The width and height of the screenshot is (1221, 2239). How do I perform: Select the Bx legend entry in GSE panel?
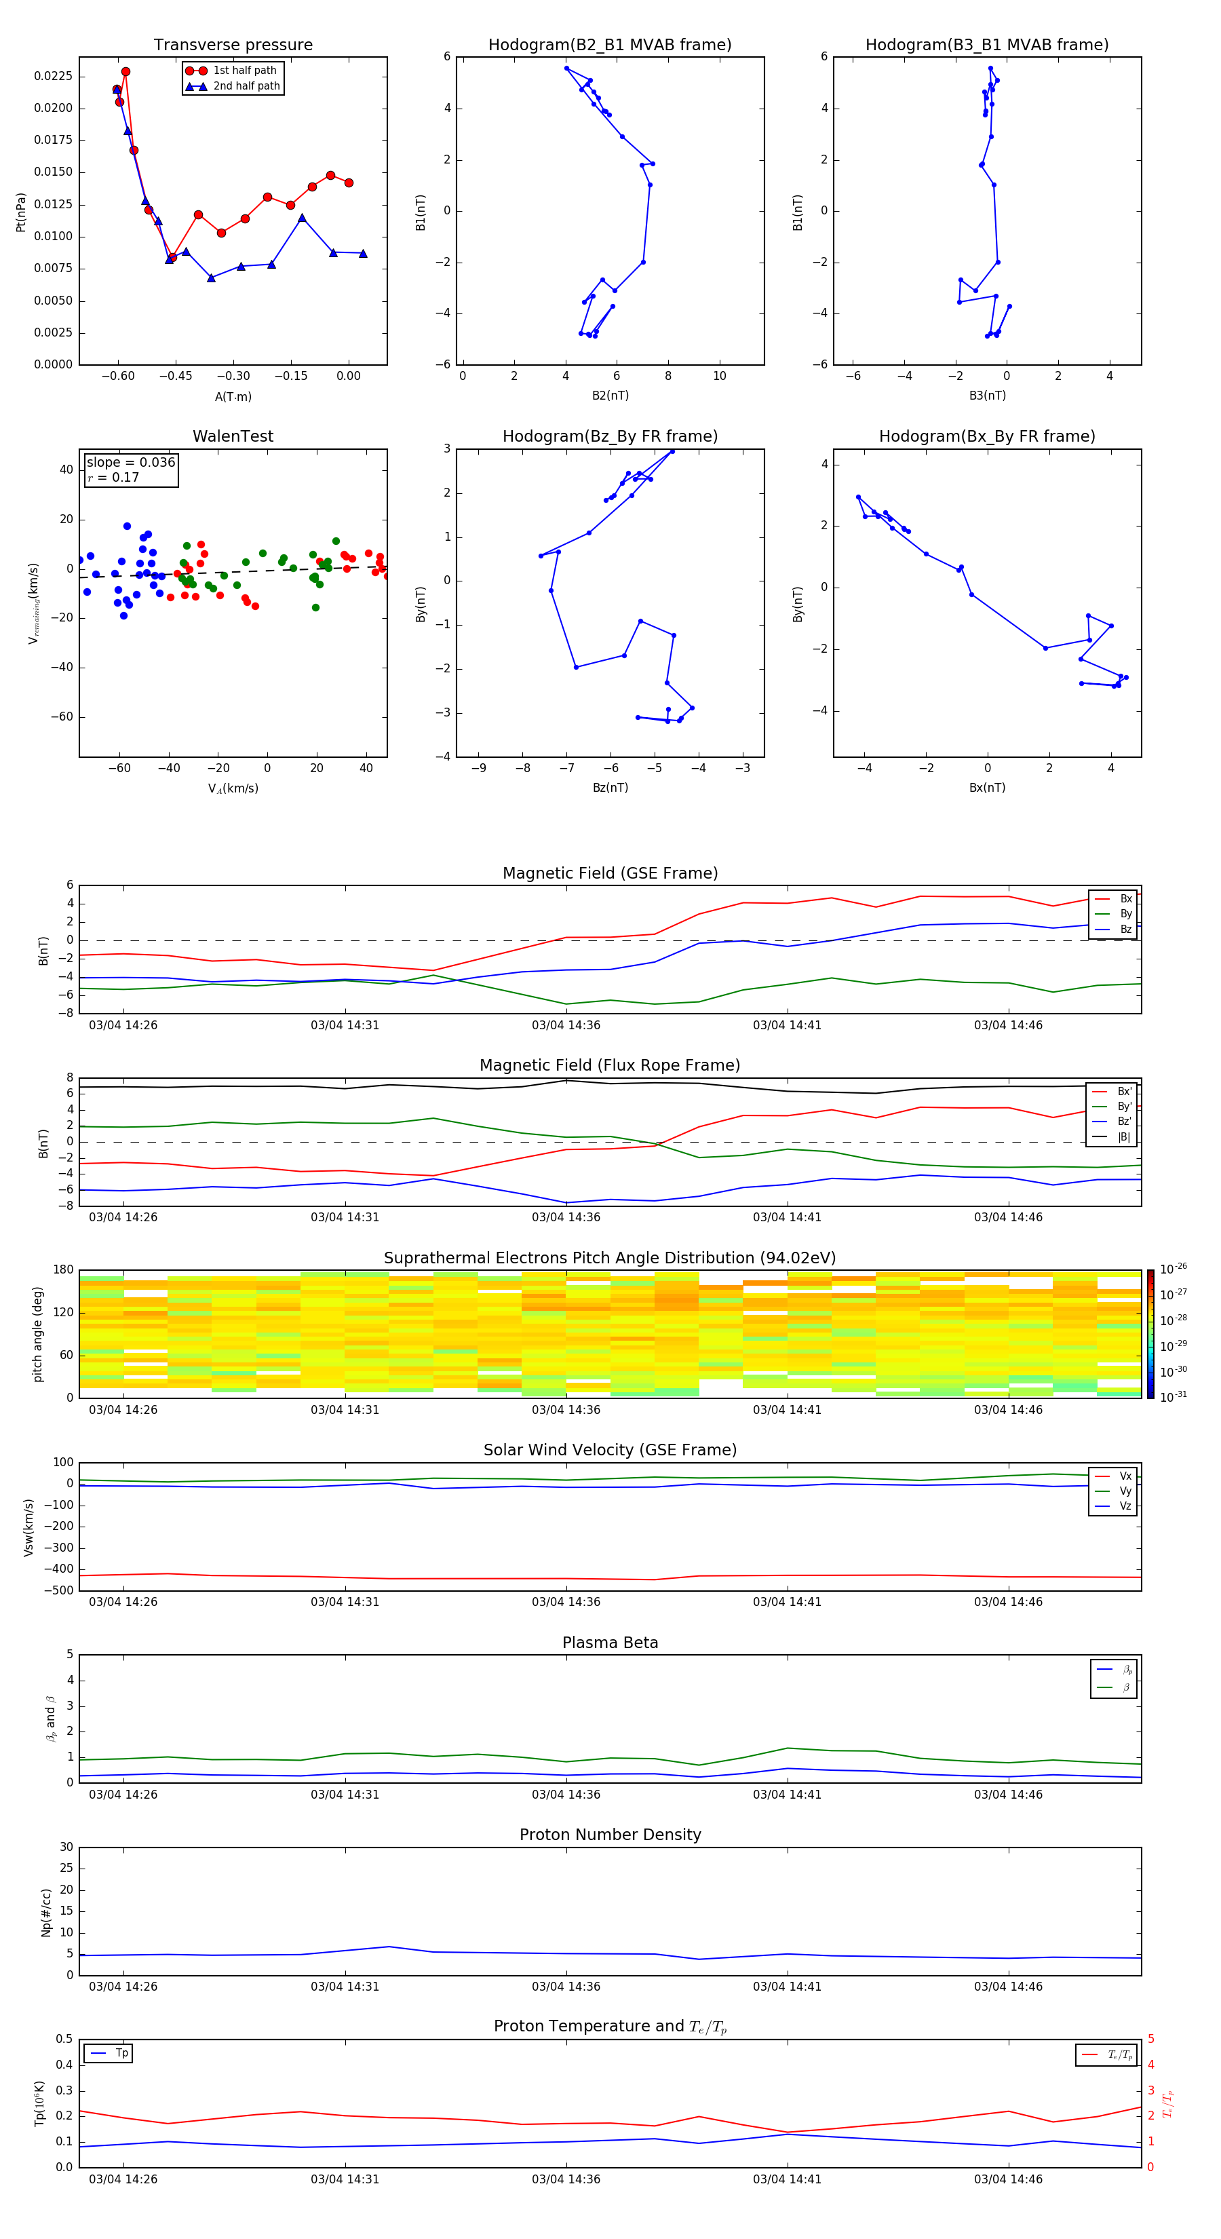pos(1113,899)
